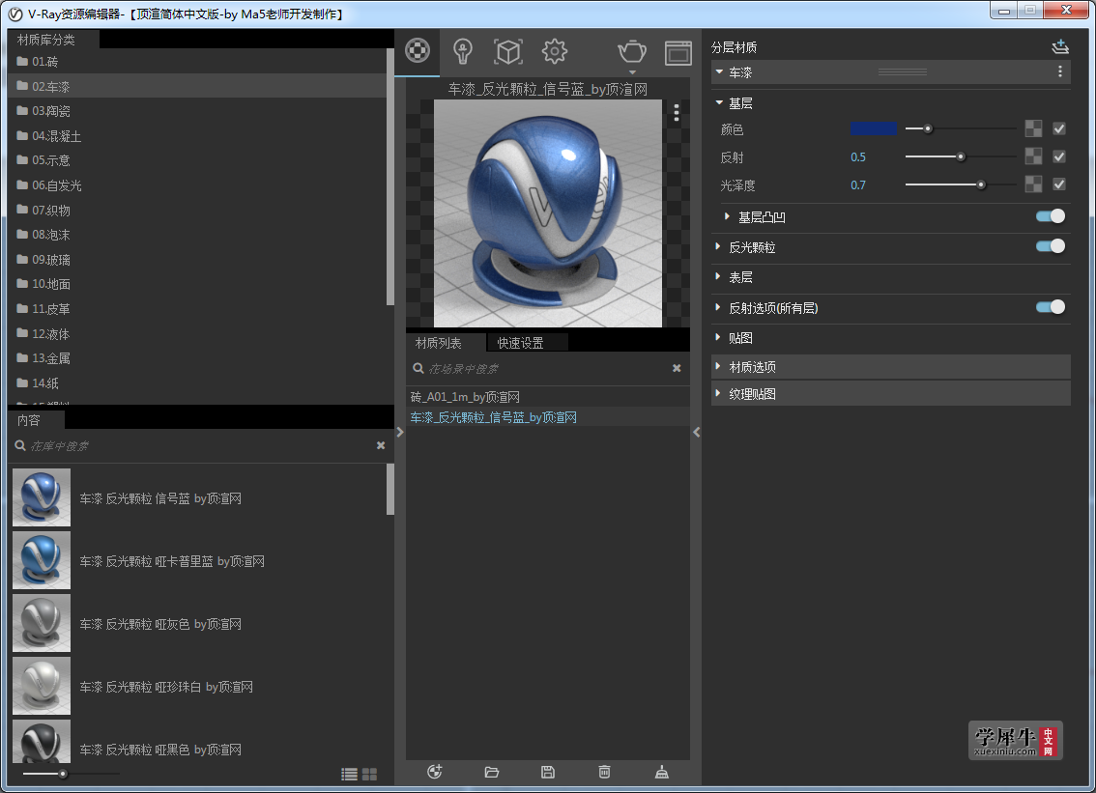Click the open folder import icon
1096x793 pixels.
click(x=491, y=772)
